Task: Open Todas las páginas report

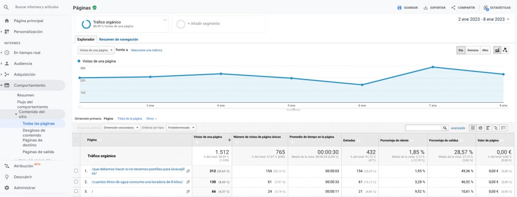Action: coord(38,123)
